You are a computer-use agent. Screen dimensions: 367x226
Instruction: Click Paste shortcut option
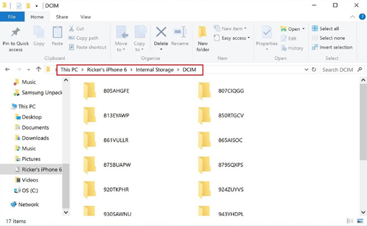[88, 47]
